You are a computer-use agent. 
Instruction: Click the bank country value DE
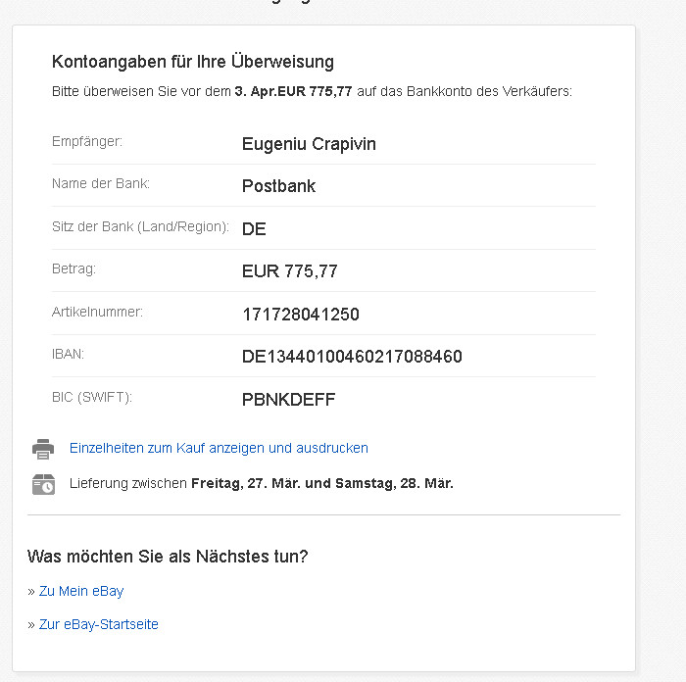[254, 229]
